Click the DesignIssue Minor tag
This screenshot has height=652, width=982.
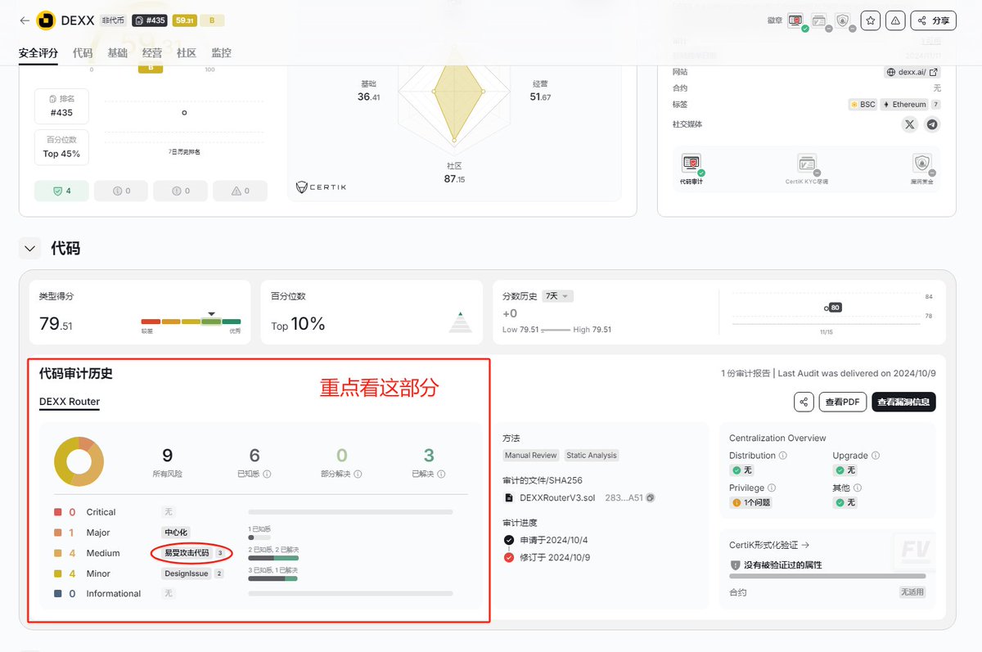tap(193, 573)
